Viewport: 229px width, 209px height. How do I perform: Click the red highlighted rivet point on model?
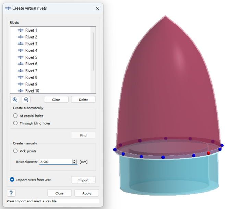coord(208,153)
